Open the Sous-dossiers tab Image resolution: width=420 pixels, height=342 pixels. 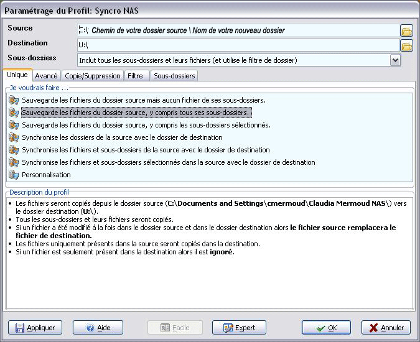click(174, 76)
